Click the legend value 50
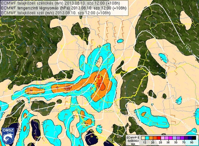199x146 pixels. pyautogui.click(x=176, y=143)
